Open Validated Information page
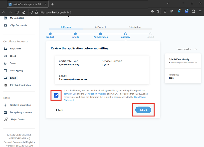Screen dimensions: 204x147 tap(20, 105)
